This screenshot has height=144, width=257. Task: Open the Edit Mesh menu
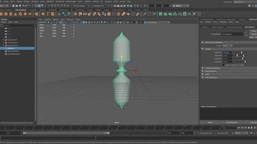click(x=50, y=1)
